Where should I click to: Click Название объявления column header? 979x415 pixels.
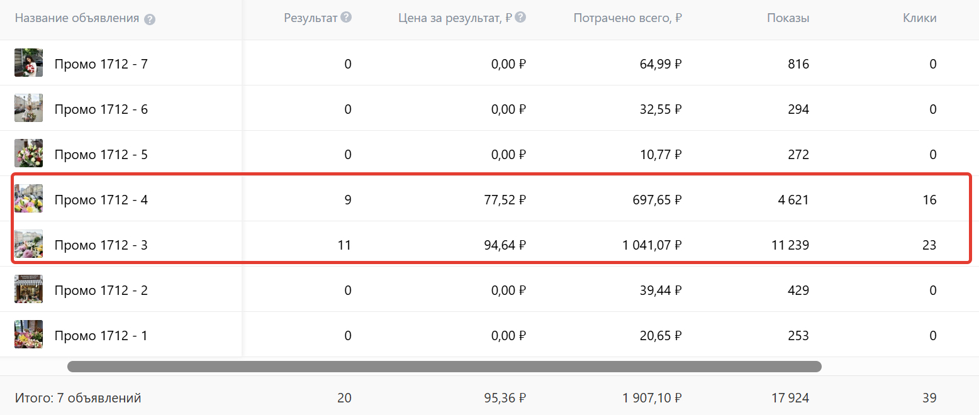(x=77, y=18)
